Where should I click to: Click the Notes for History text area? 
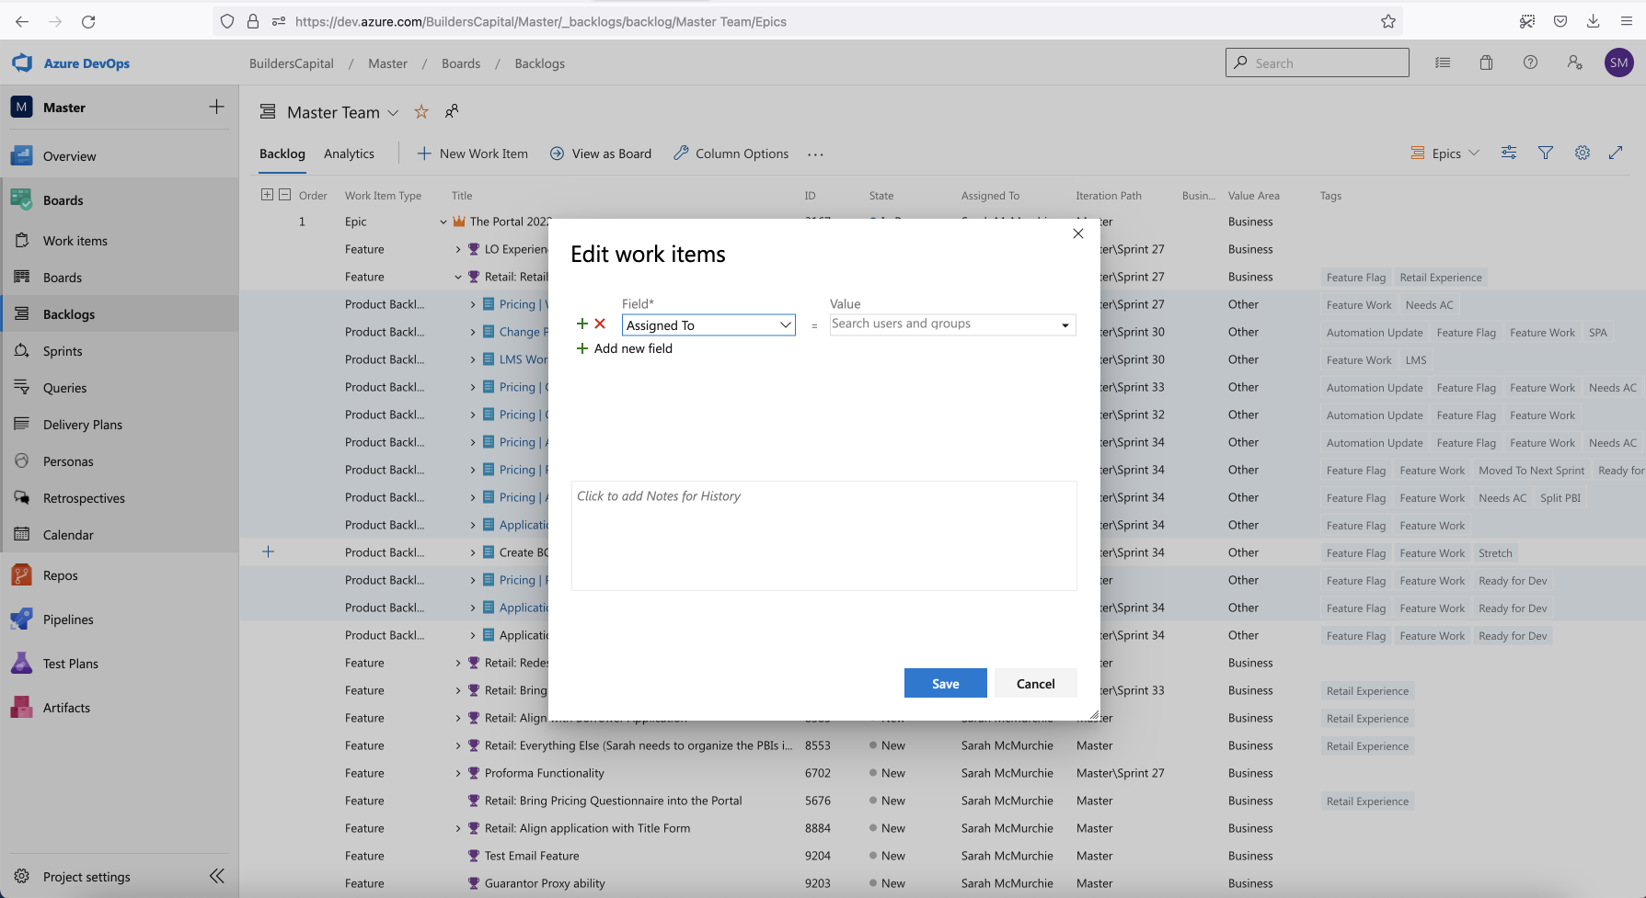coord(824,536)
